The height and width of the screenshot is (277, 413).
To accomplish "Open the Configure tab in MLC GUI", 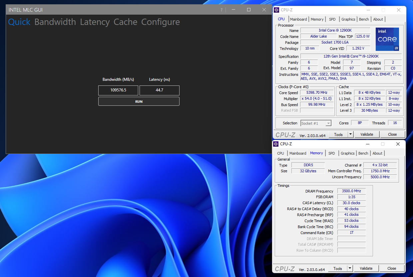I will tap(161, 22).
